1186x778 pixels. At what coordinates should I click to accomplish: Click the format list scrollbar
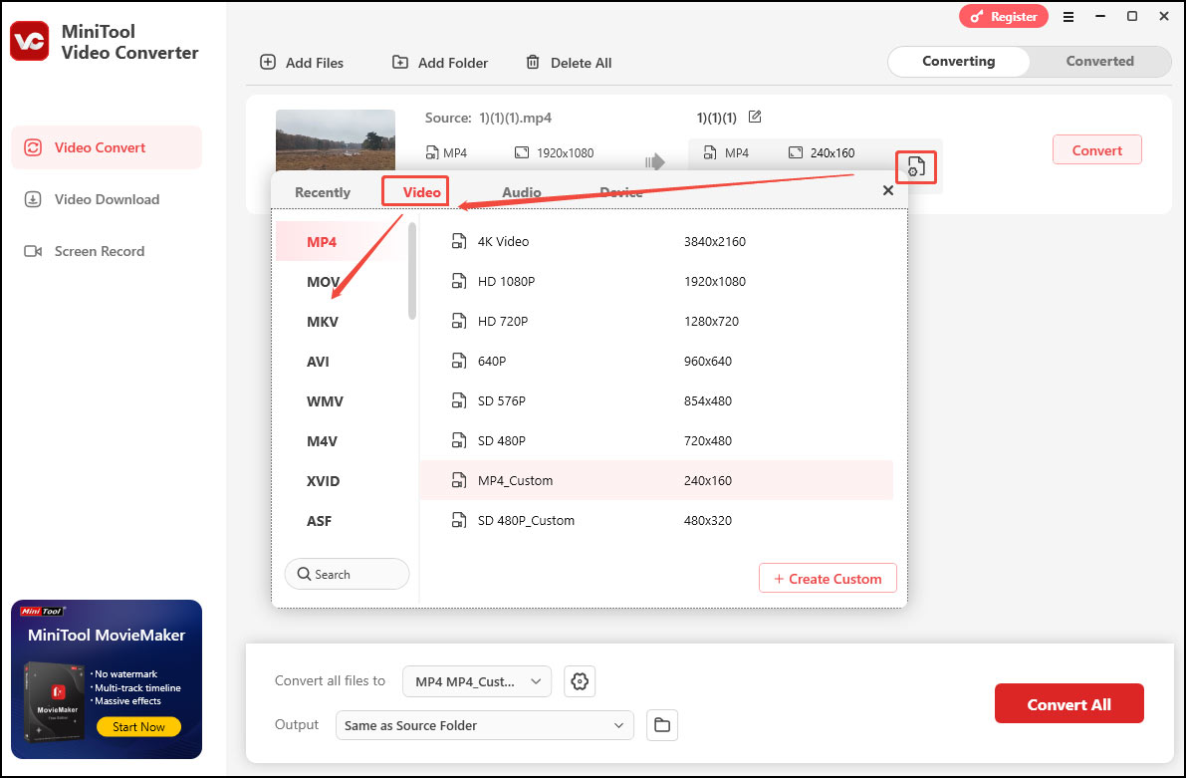pyautogui.click(x=412, y=270)
